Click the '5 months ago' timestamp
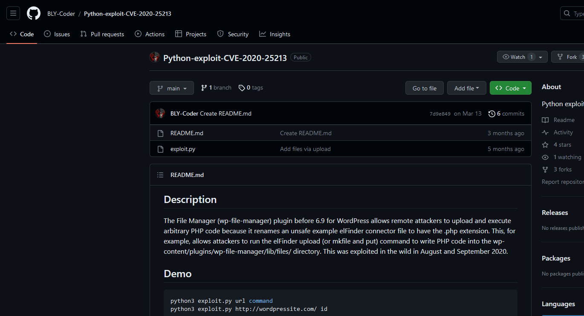The image size is (584, 316). coord(506,149)
